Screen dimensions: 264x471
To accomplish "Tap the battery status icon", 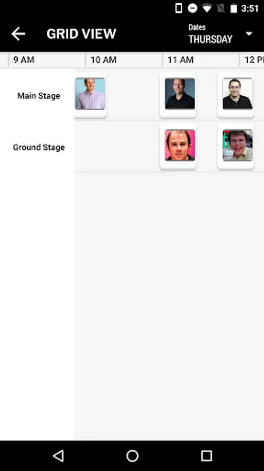I will coord(233,8).
